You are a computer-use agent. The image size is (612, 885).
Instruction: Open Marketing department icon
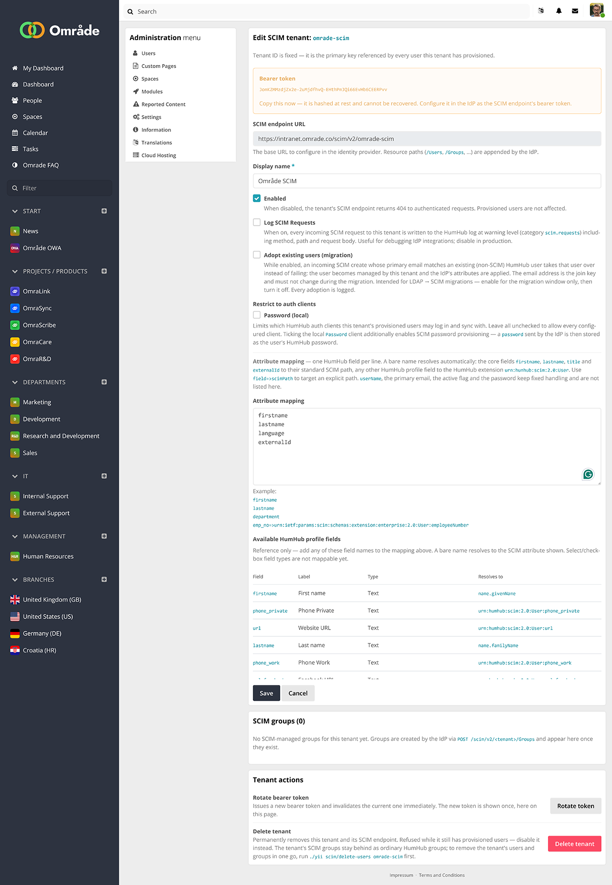tap(15, 402)
